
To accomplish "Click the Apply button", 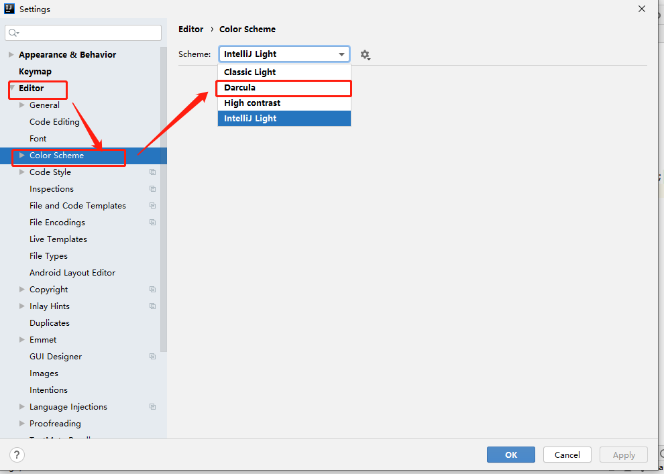I will point(623,455).
